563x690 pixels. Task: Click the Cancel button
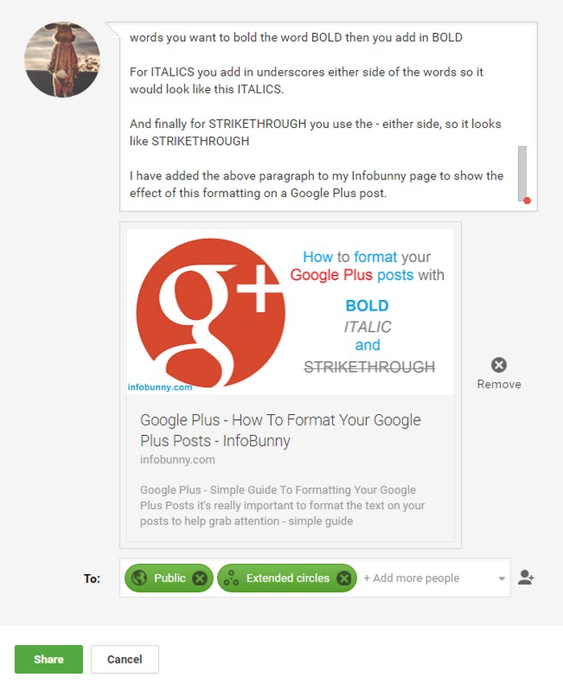[x=125, y=659]
